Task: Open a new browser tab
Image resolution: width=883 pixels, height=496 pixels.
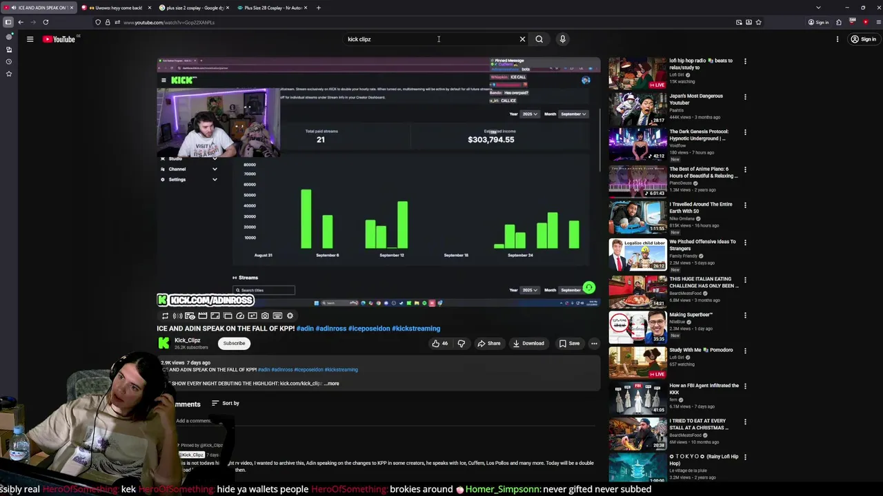Action: [x=318, y=8]
